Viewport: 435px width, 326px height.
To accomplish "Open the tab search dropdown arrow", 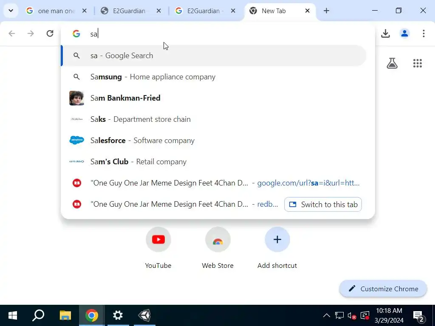I will [11, 11].
